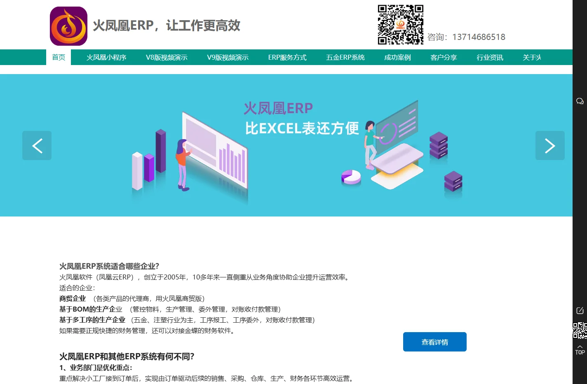Click the line starting 如果需要正规快捷的财务管理
587x384 pixels.
(x=148, y=330)
